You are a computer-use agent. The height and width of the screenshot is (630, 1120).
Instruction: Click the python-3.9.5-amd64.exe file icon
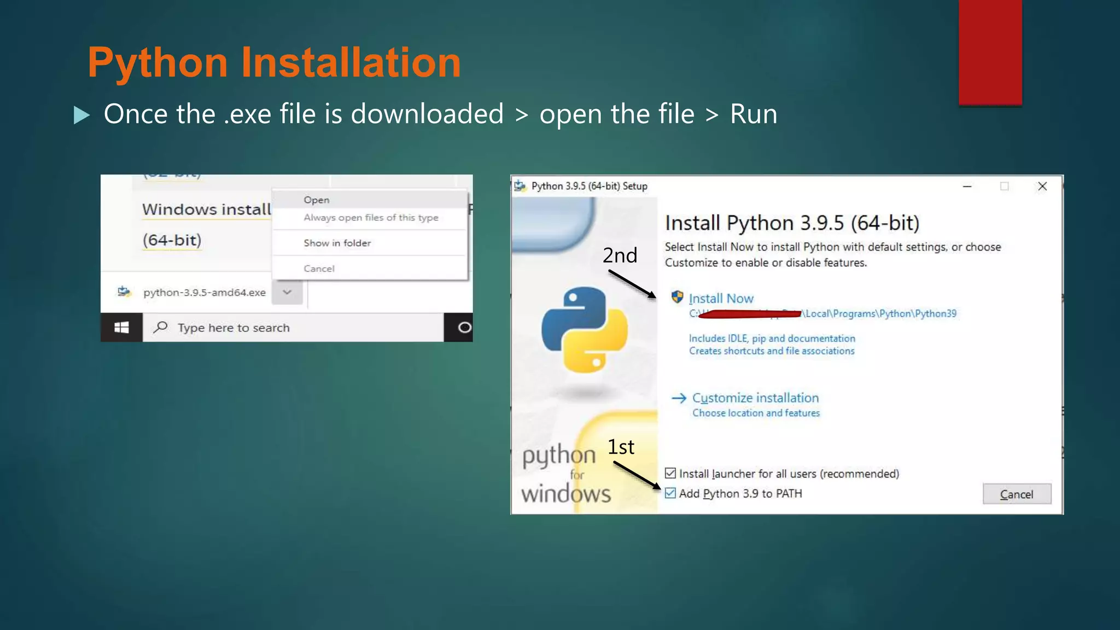coord(125,292)
